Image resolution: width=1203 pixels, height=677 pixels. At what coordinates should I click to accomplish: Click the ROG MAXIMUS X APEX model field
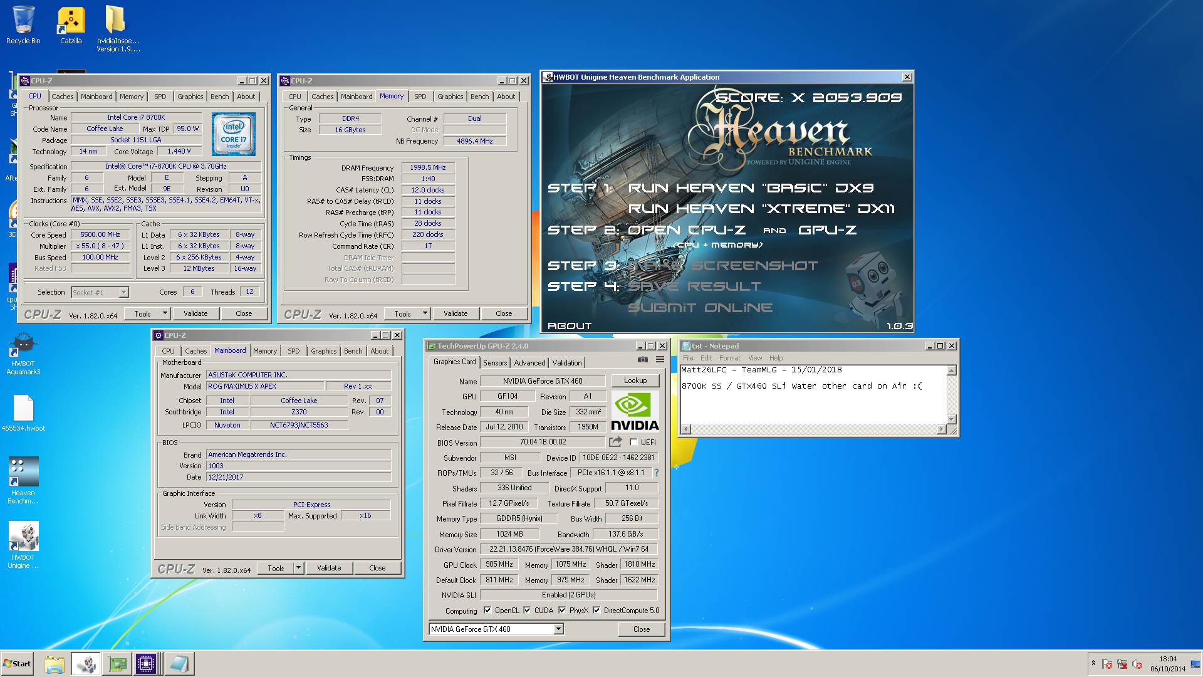point(265,386)
